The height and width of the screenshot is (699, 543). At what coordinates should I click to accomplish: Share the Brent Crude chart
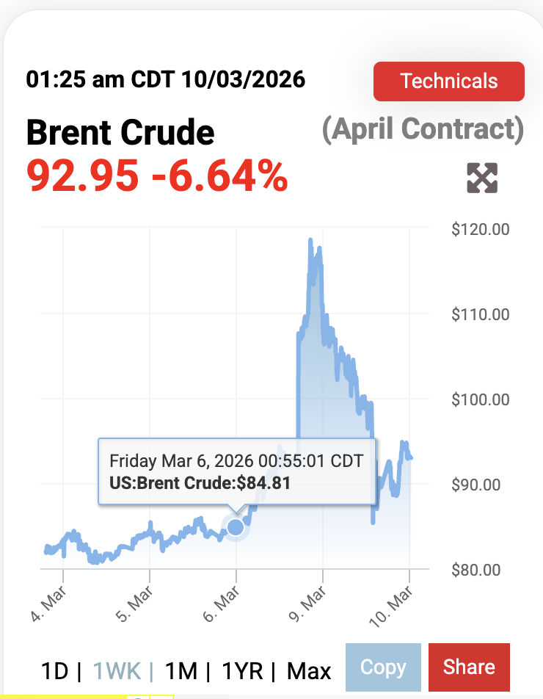coord(468,667)
